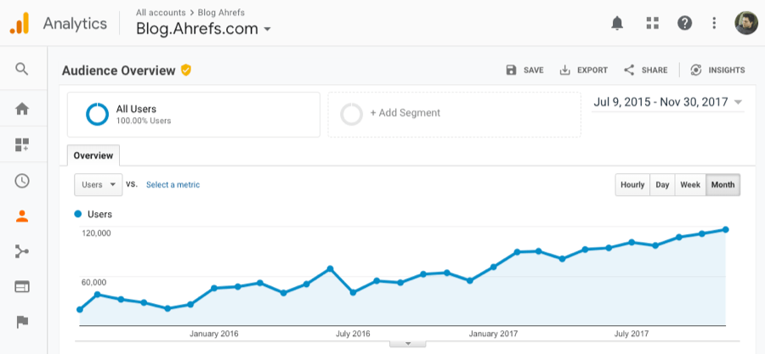Open the date range picker dropdown
Image resolution: width=765 pixels, height=354 pixels.
tap(667, 103)
